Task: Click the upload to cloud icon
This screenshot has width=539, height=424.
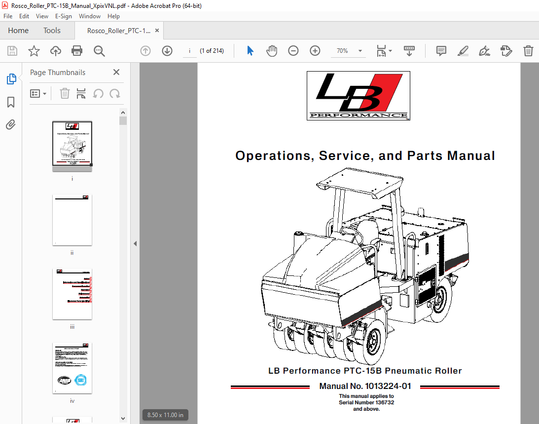Action: [55, 51]
